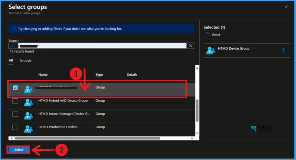This screenshot has width=296, height=160.
Task: Click Type cell of HTMD Hybrid AAD row
Action: [100, 101]
